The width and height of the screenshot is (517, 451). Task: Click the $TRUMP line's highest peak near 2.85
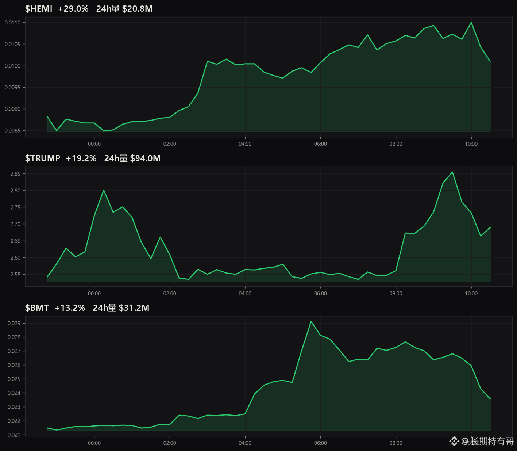click(x=452, y=172)
